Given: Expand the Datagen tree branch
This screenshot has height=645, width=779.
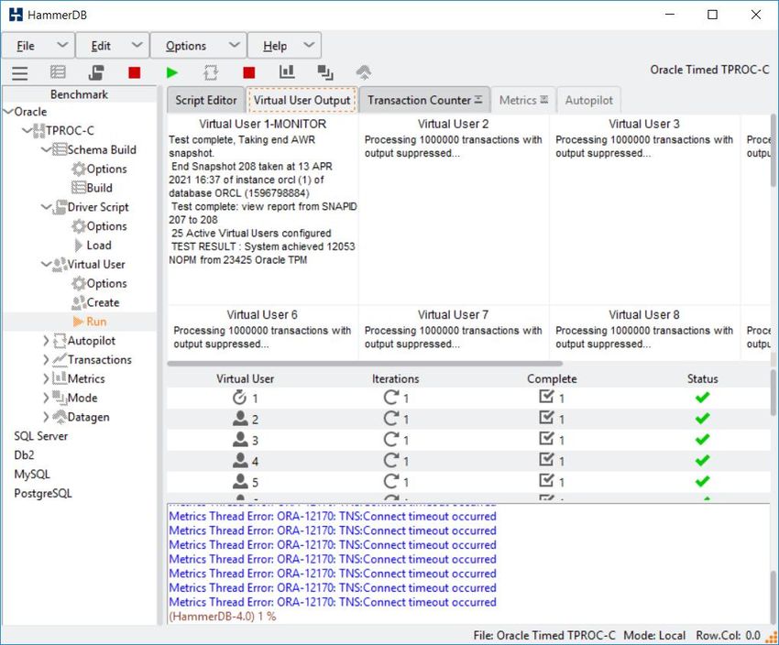Looking at the screenshot, I should click(46, 417).
